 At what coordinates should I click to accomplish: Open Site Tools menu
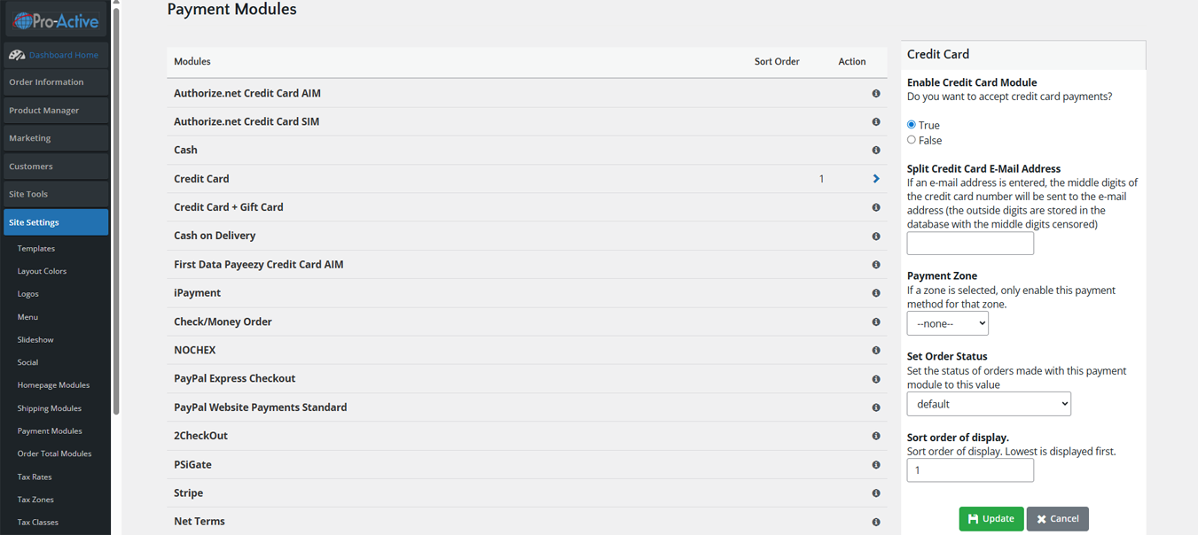coord(56,194)
